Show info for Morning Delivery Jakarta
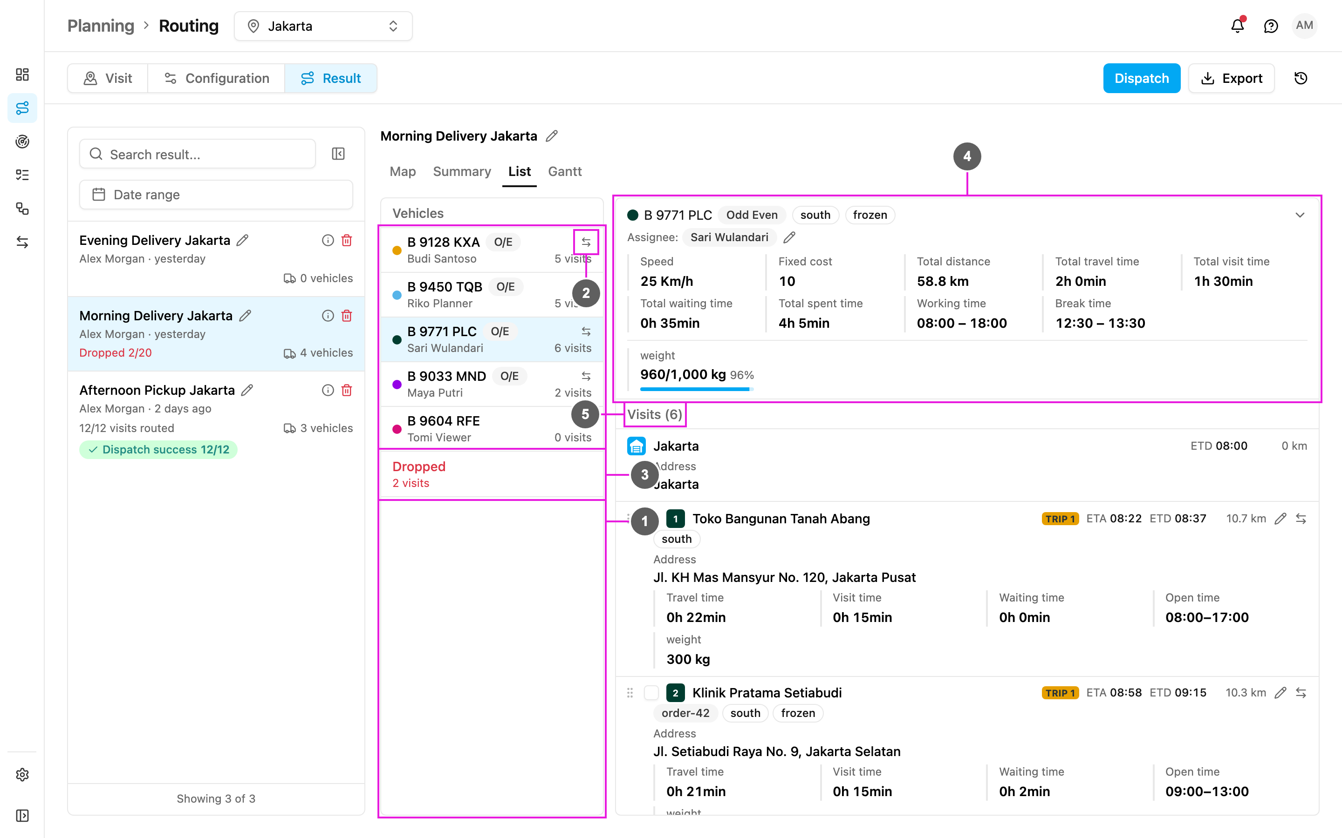Image resolution: width=1342 pixels, height=838 pixels. 328,315
